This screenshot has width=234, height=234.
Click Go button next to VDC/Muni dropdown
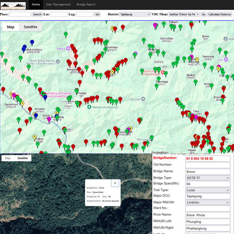[204, 14]
